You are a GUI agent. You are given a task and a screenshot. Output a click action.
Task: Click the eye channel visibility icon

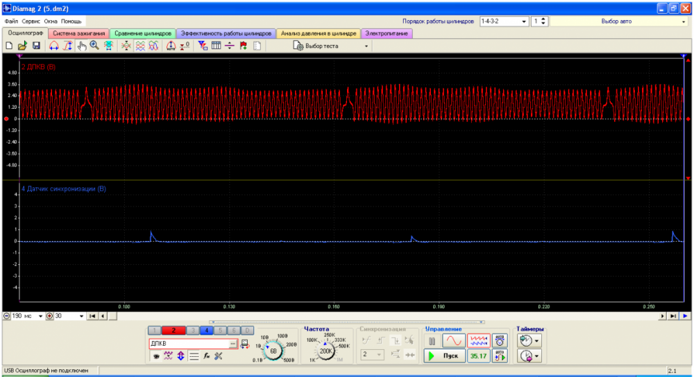(156, 356)
